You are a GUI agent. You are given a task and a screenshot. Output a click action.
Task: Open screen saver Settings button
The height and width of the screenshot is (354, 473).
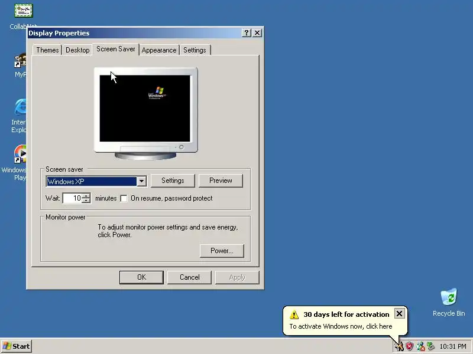pyautogui.click(x=173, y=181)
